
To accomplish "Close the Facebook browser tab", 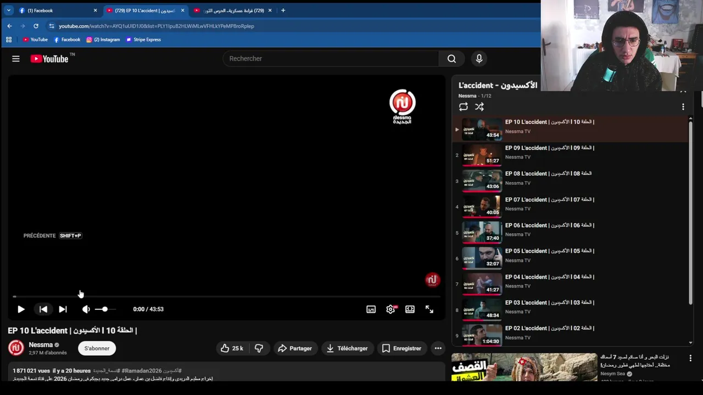I will (x=95, y=10).
